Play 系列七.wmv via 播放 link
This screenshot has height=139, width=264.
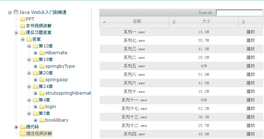[x=251, y=40]
